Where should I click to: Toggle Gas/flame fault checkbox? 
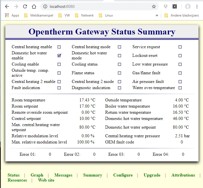click(x=180, y=73)
